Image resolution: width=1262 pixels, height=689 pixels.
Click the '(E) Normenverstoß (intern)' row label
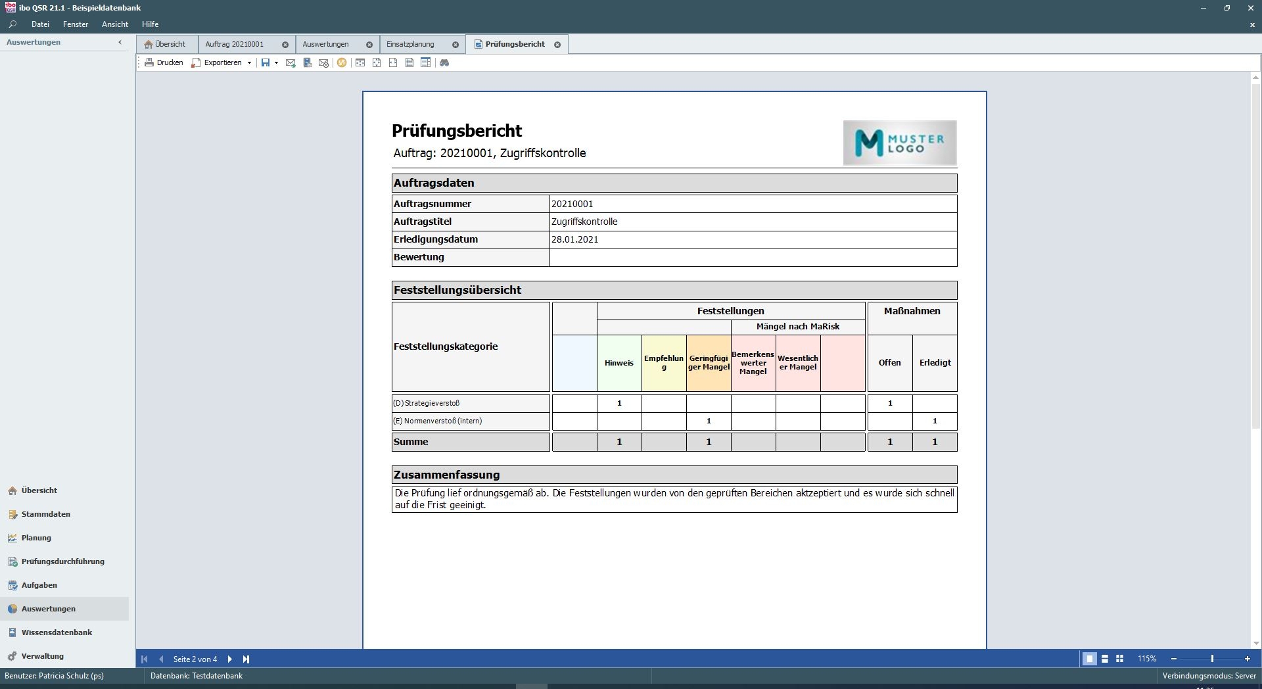(x=438, y=421)
